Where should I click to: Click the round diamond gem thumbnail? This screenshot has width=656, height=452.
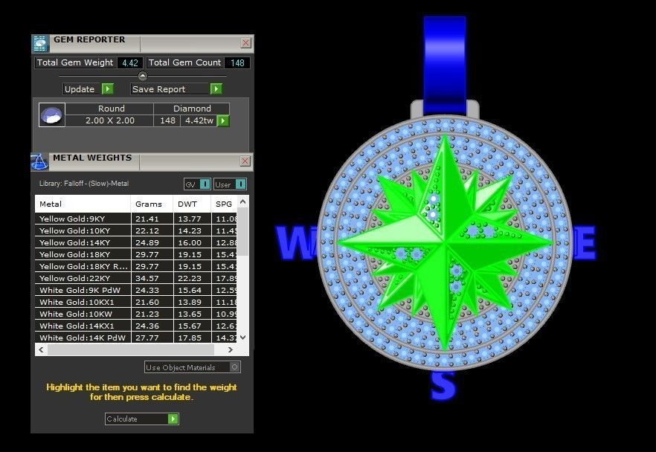tap(52, 115)
